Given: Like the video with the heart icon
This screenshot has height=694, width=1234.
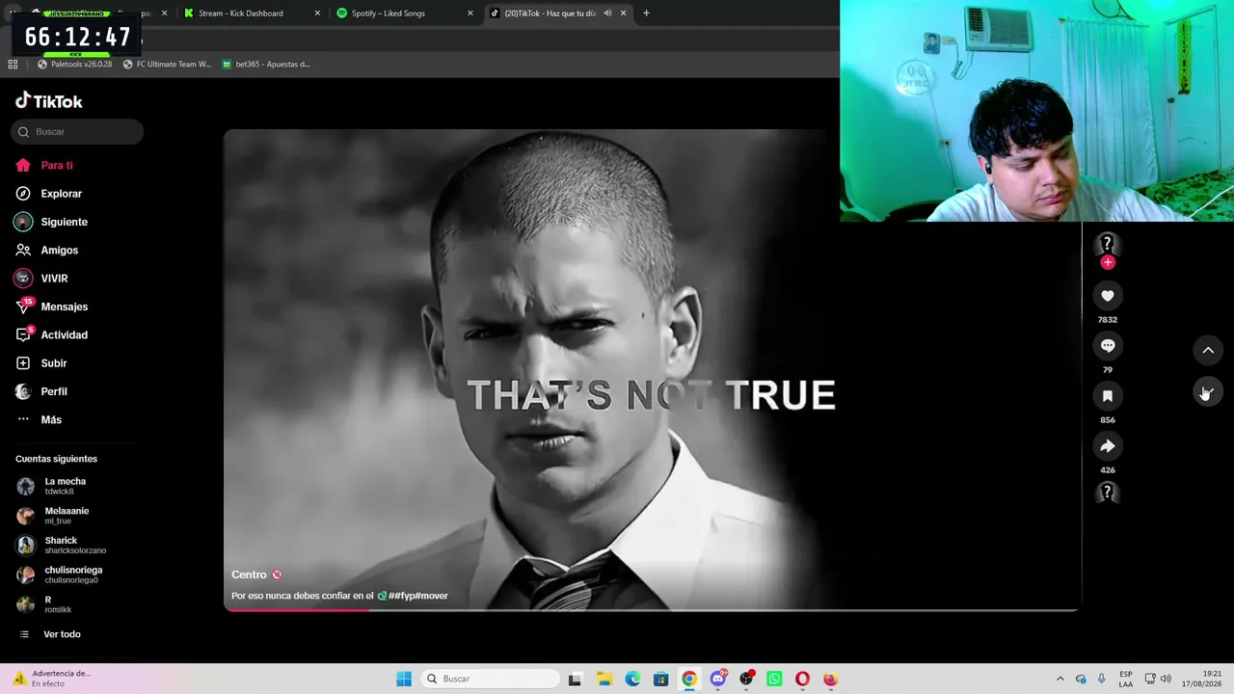Looking at the screenshot, I should 1108,296.
